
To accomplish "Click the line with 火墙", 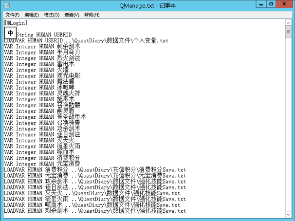I will tap(37, 70).
